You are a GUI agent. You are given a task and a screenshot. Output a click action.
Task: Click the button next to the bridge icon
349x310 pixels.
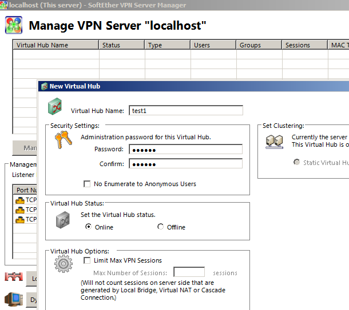tap(31, 279)
